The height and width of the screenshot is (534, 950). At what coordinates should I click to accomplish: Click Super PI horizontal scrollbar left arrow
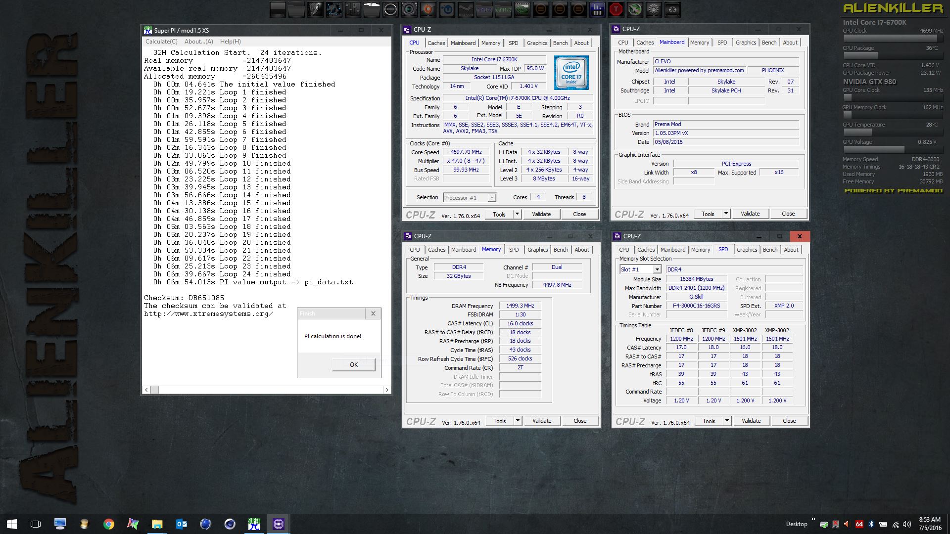(x=146, y=390)
